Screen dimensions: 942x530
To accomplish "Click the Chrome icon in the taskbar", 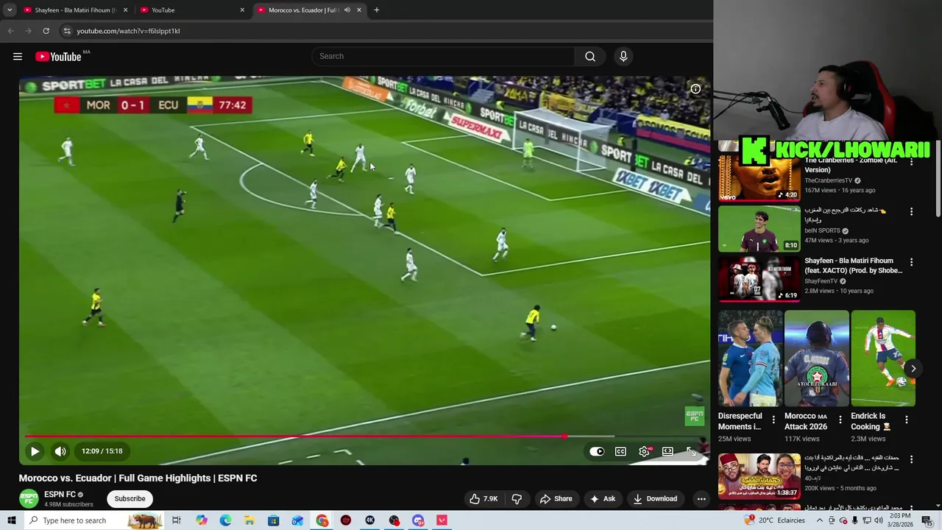I will pos(322,520).
